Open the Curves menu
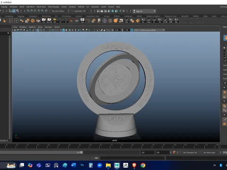227x170 pixels. tap(64, 7)
